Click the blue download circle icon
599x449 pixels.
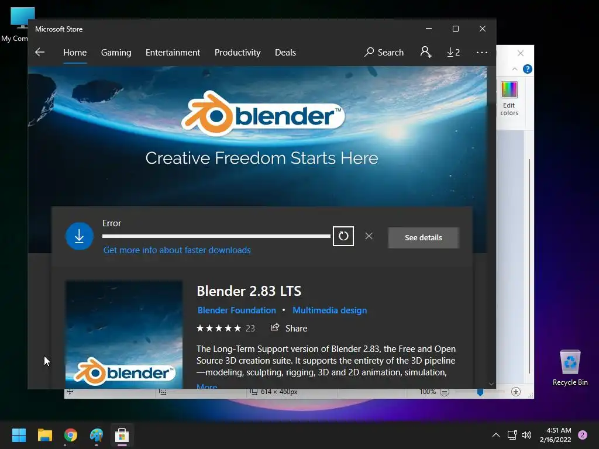click(80, 236)
